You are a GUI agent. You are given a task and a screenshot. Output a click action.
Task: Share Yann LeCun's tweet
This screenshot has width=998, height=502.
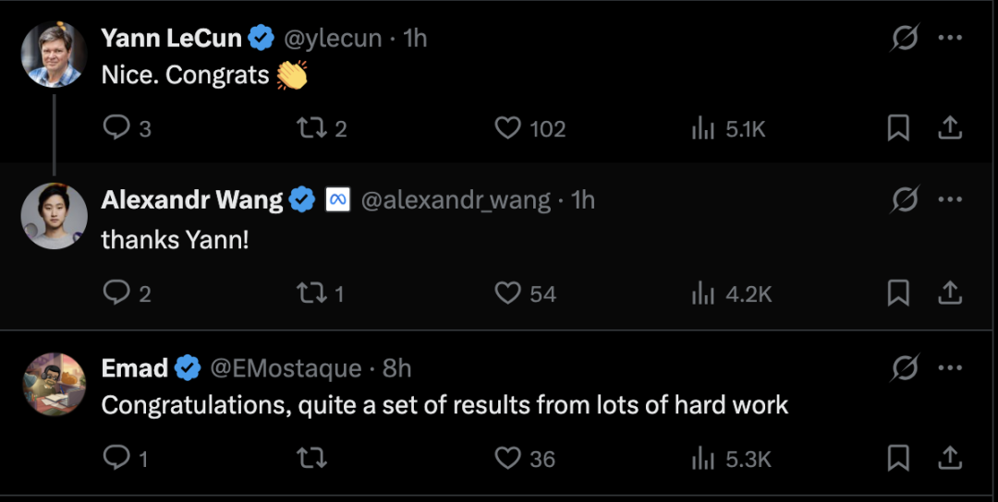(950, 128)
